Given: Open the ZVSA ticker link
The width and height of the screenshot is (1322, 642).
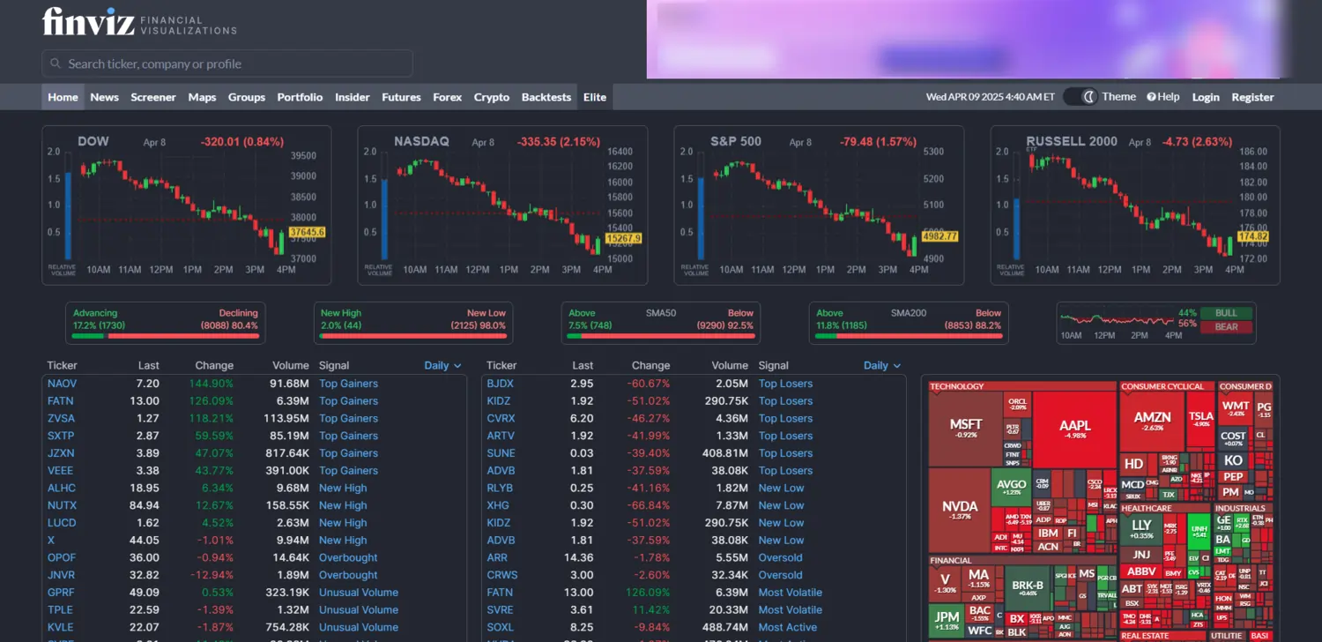Looking at the screenshot, I should click(61, 418).
